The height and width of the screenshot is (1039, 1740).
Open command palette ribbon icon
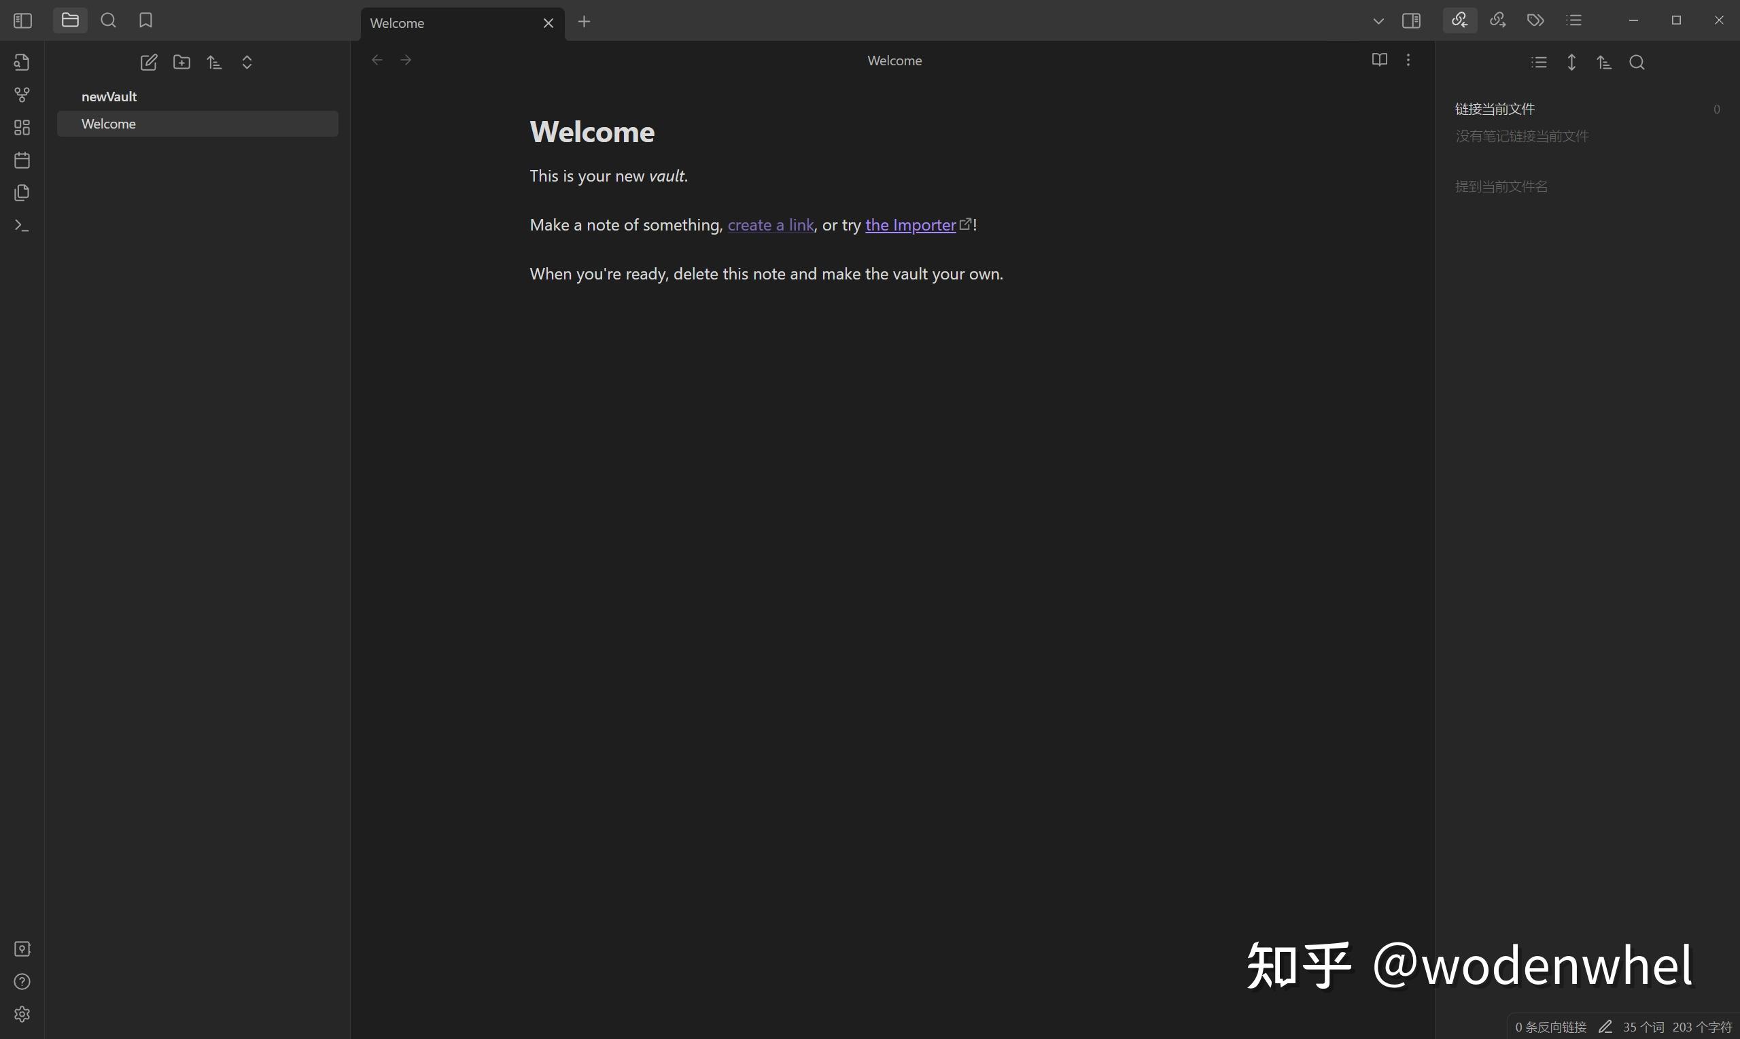(x=22, y=226)
